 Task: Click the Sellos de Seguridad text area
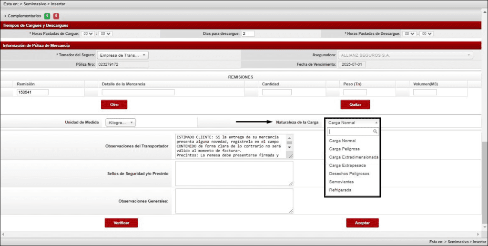tap(234, 173)
